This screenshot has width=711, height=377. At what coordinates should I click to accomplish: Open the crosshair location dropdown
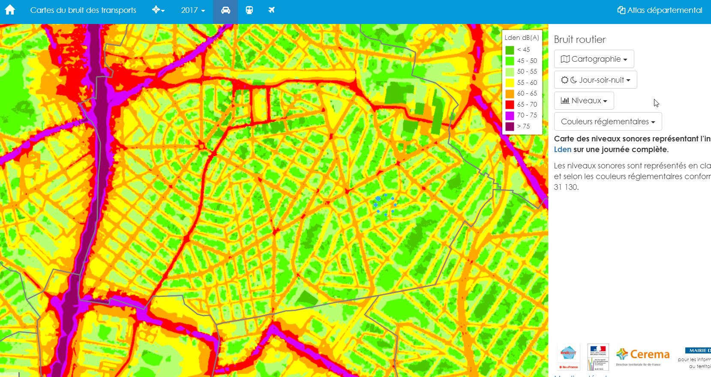pos(158,10)
